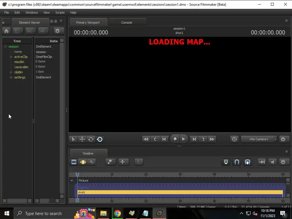Switch to Motion Editor mode
The height and width of the screenshot is (219, 292).
83,162
